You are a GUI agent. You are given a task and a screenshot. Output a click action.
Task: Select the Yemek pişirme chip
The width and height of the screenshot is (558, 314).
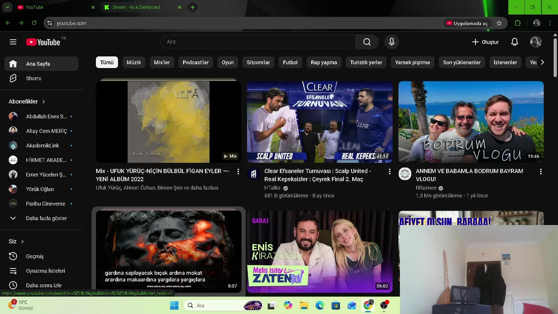point(412,62)
